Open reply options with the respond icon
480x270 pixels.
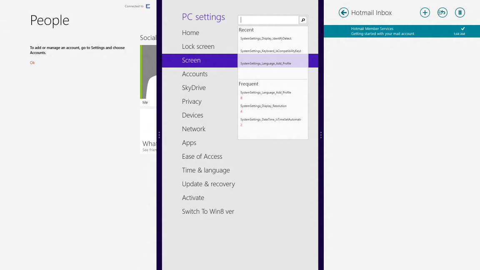tap(442, 12)
